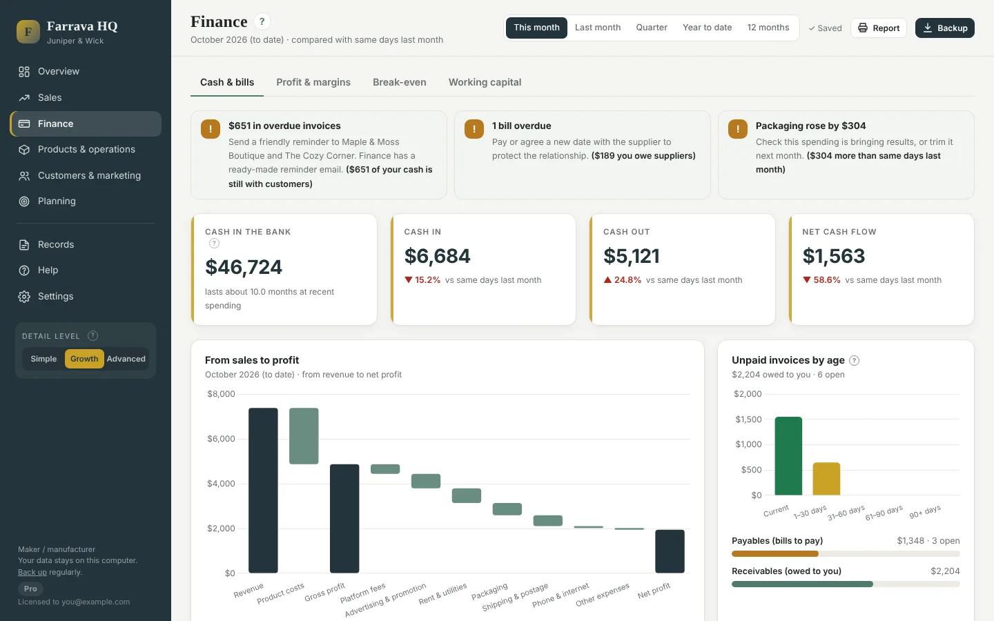Click the Report button
The height and width of the screenshot is (621, 994).
(x=879, y=28)
